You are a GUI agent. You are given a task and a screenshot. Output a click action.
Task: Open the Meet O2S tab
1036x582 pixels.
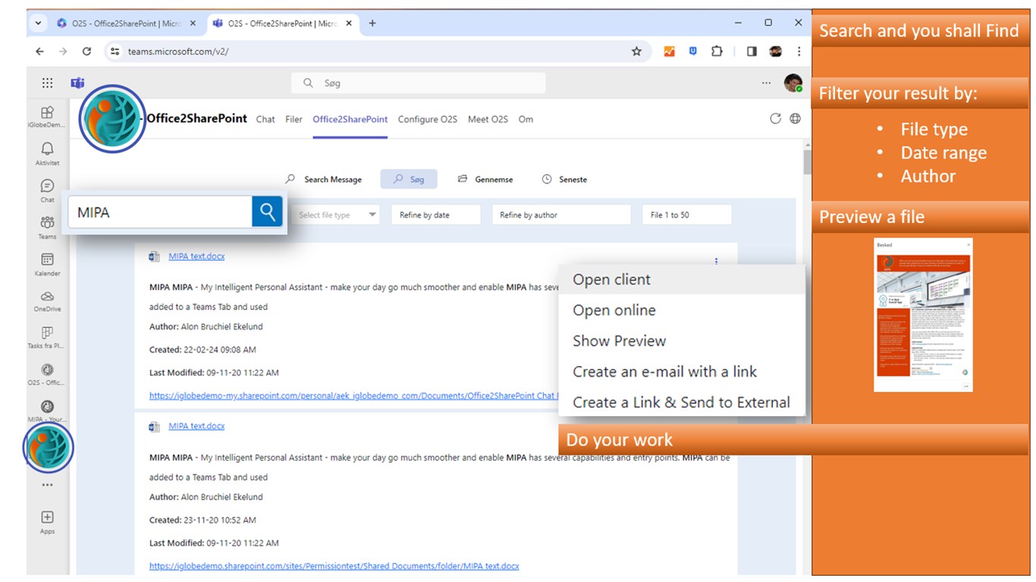point(488,119)
